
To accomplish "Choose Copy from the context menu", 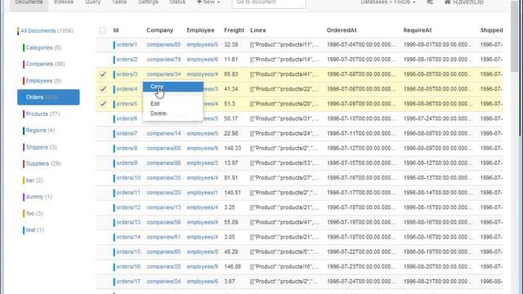I will (x=173, y=87).
